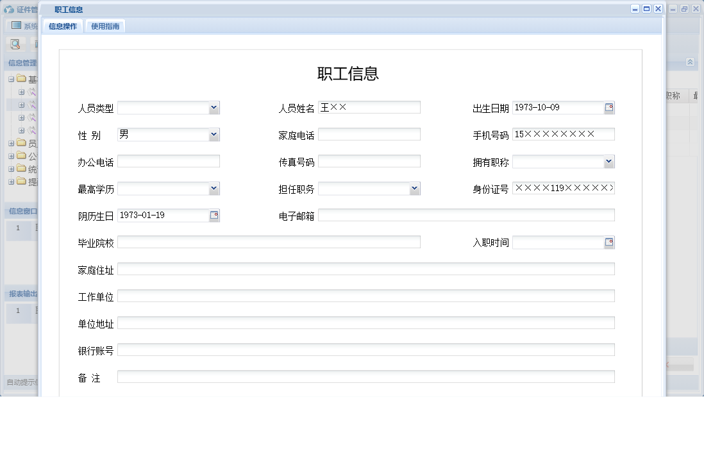Switch to the 使用指南 tab
This screenshot has width=704, height=465.
tap(105, 26)
